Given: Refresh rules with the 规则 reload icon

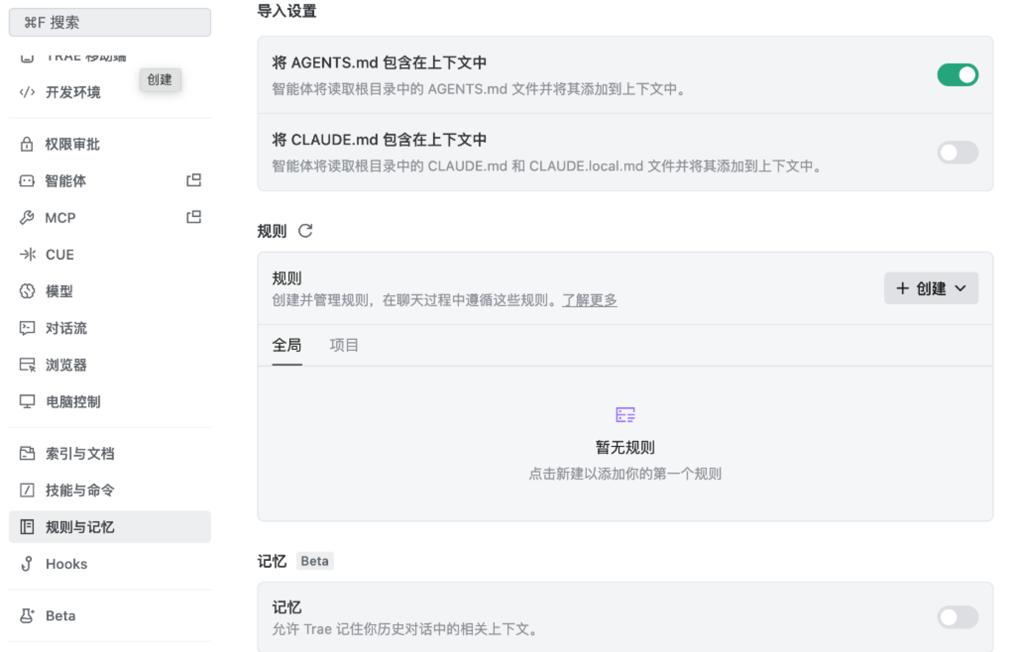Looking at the screenshot, I should pos(305,231).
